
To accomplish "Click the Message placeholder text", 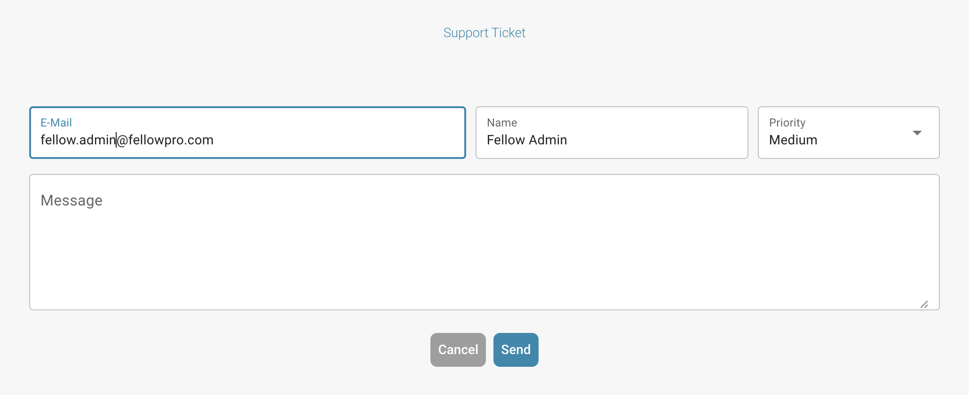I will point(71,201).
